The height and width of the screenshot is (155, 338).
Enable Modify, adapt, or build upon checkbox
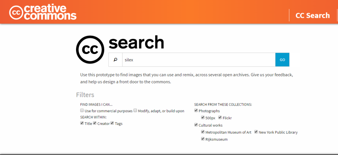pyautogui.click(x=135, y=110)
